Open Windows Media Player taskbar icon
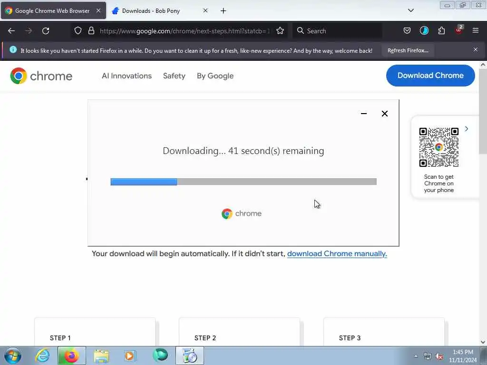Screen dimensions: 487x365 [130, 355]
